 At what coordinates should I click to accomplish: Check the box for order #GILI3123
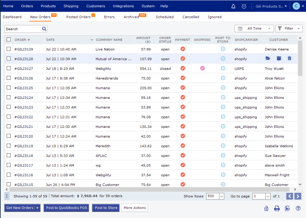pos(9,107)
